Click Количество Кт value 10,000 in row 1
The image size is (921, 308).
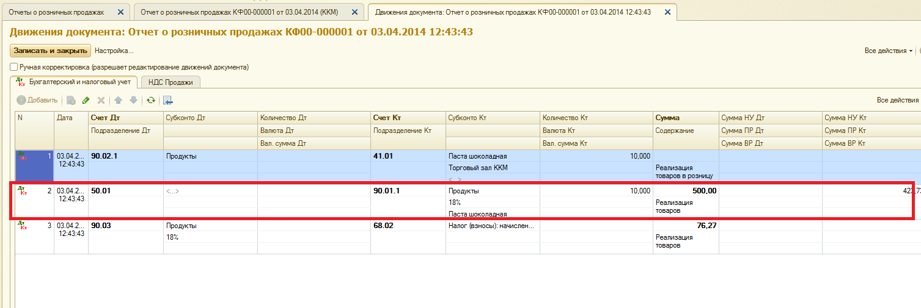pyautogui.click(x=596, y=156)
